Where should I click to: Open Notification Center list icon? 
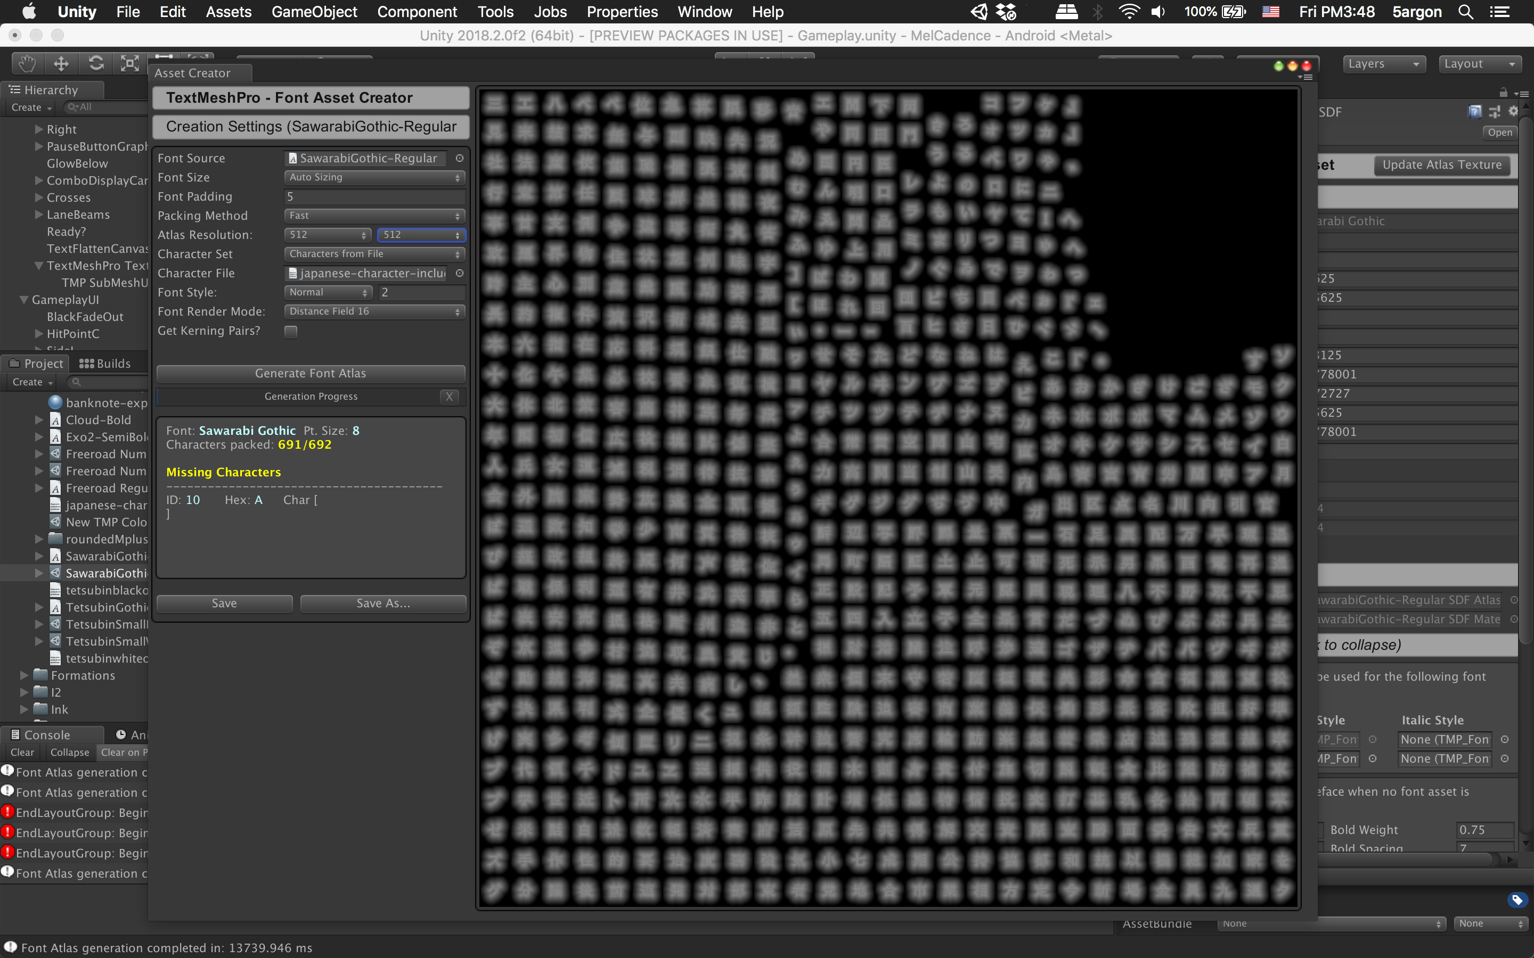tap(1499, 11)
